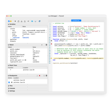Click the Save file floppy icon
Image resolution: width=112 pixels, height=112 pixels.
35,21
